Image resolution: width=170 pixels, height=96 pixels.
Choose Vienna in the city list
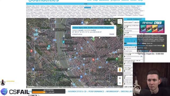point(91,17)
